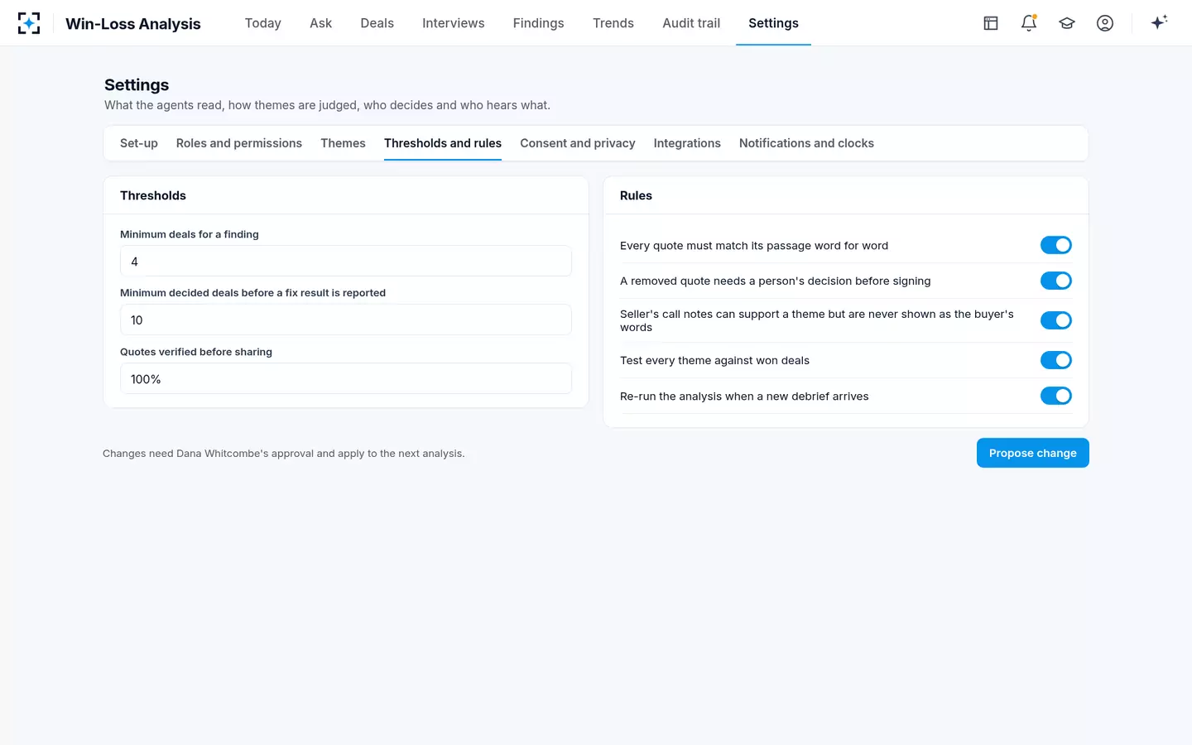1192x745 pixels.
Task: Open the Audit trail page
Action: pyautogui.click(x=691, y=23)
